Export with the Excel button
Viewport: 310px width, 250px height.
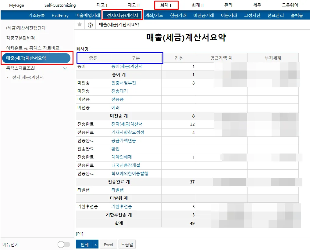click(x=109, y=245)
